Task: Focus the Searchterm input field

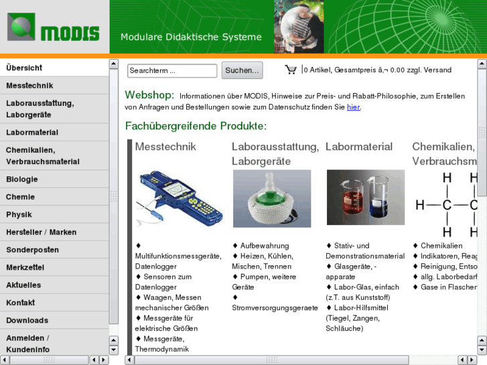Action: click(172, 71)
